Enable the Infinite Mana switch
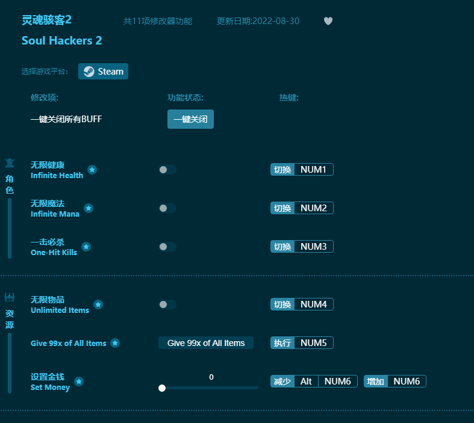This screenshot has height=423, width=474. tap(167, 208)
